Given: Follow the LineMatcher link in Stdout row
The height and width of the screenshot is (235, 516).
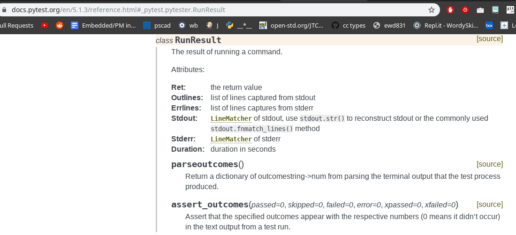Looking at the screenshot, I should [231, 118].
